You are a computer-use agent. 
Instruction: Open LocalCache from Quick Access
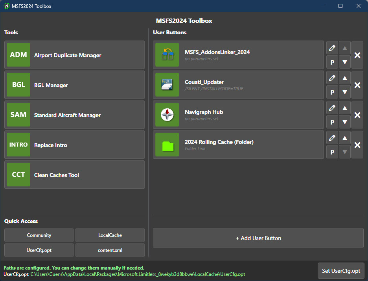coord(110,235)
